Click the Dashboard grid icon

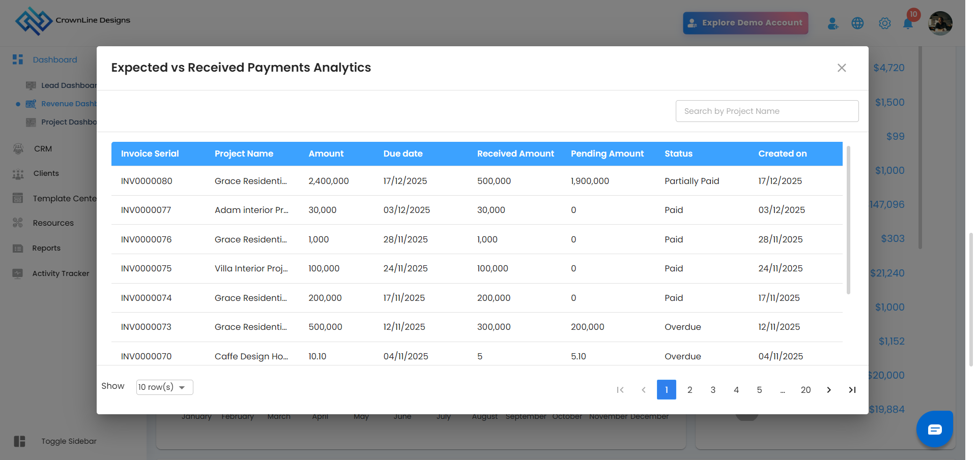(18, 59)
